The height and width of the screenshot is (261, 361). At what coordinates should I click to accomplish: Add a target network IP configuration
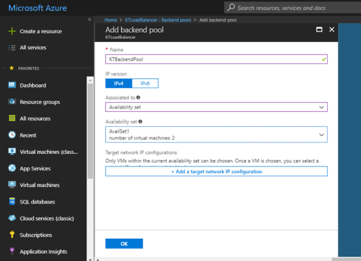[x=216, y=171]
